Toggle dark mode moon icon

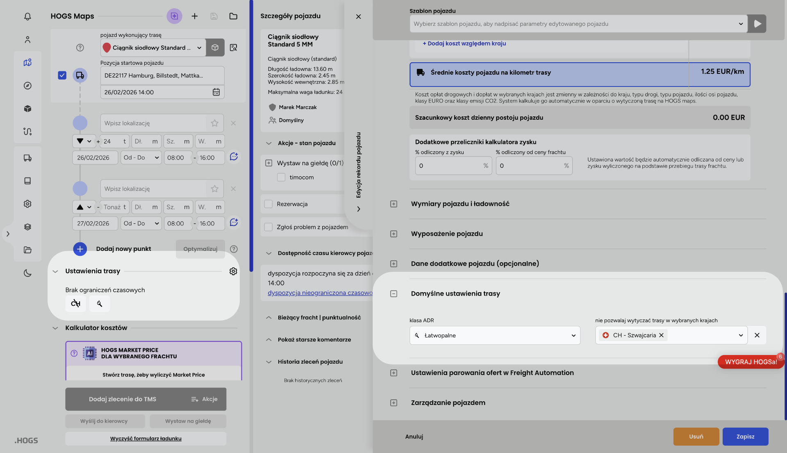[x=27, y=273]
